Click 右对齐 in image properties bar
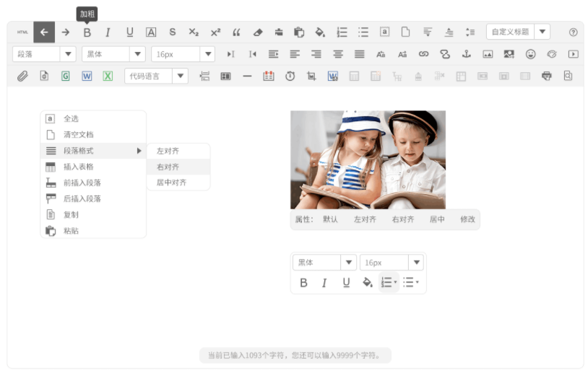 403,219
